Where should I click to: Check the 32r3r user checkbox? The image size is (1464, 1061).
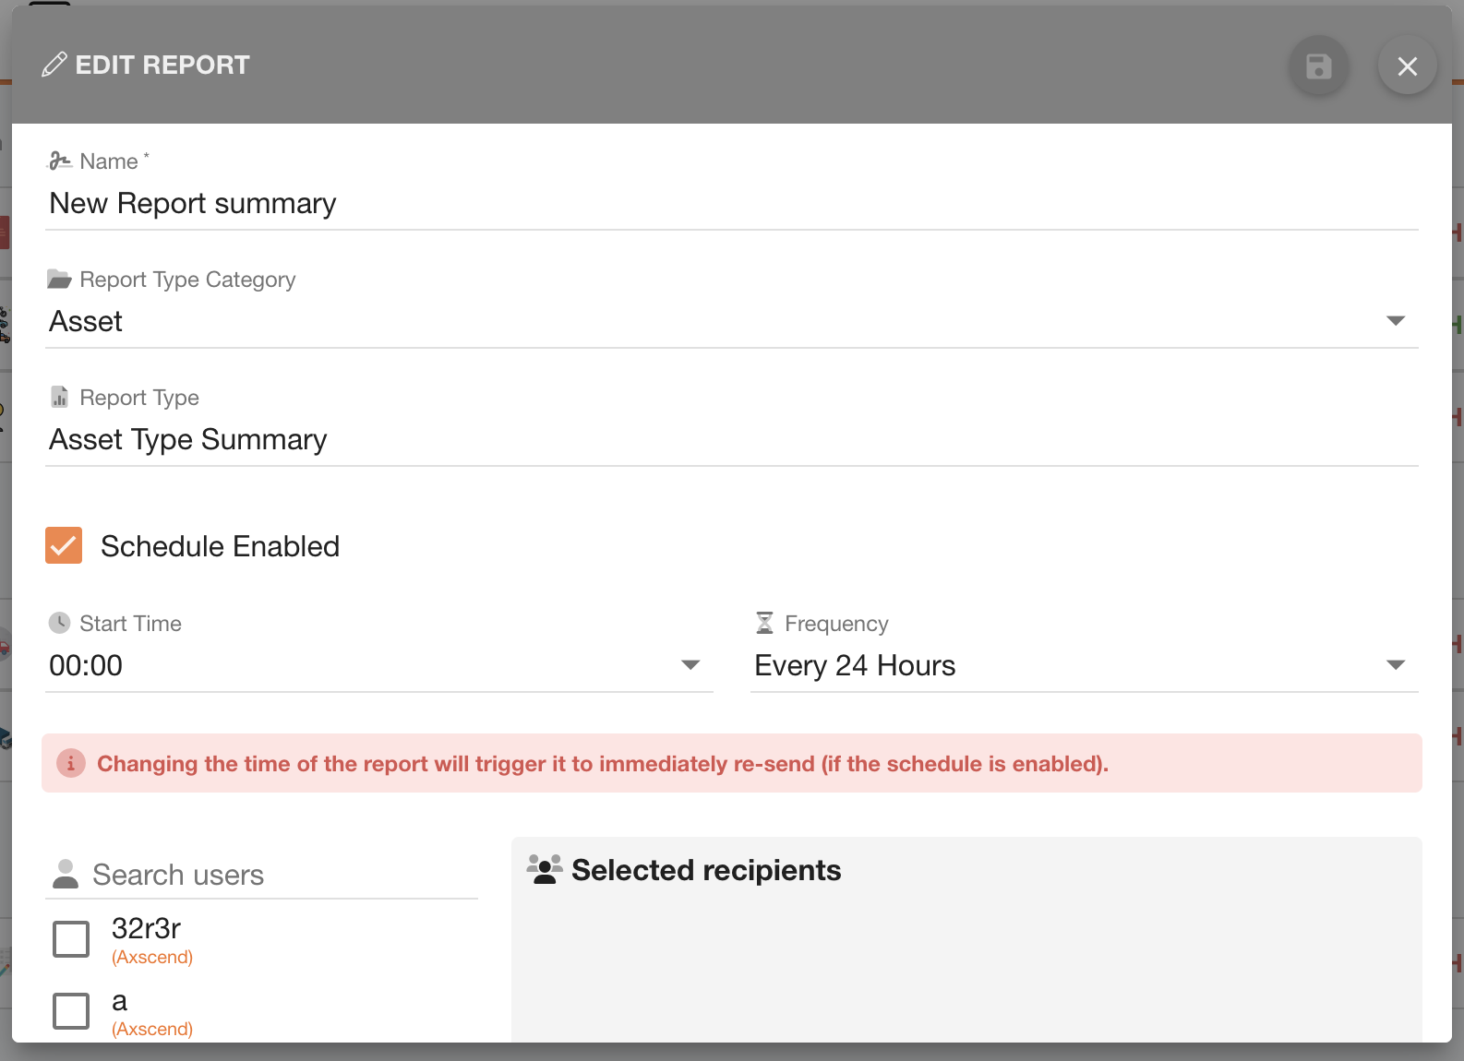click(x=70, y=938)
